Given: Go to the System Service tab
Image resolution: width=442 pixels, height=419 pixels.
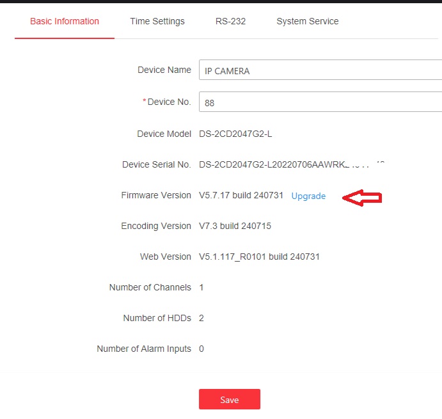Looking at the screenshot, I should pyautogui.click(x=307, y=21).
